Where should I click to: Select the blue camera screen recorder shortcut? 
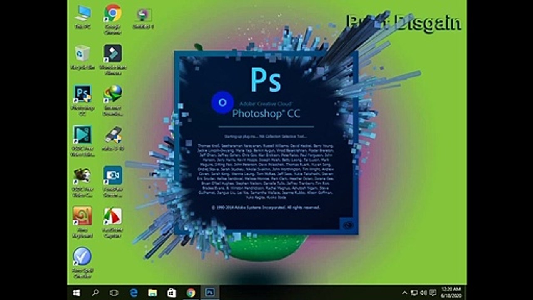[x=113, y=182]
